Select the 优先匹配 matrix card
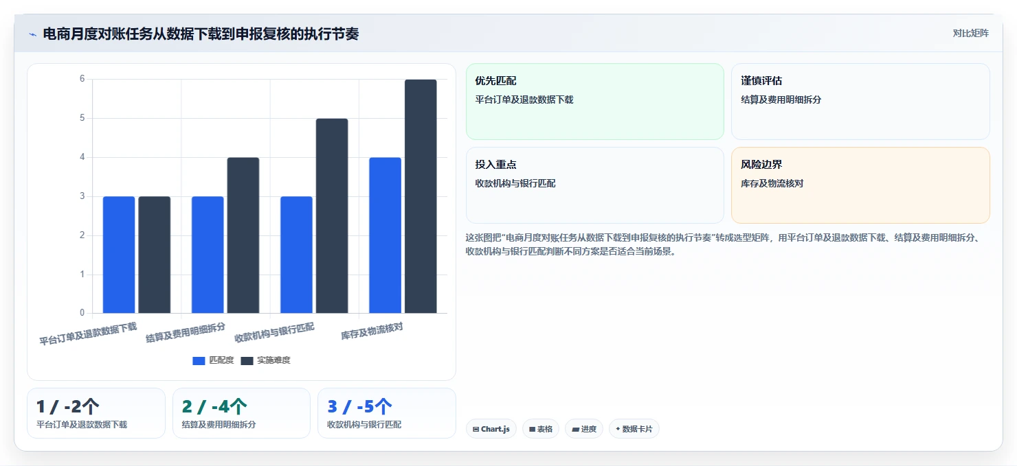 pyautogui.click(x=595, y=102)
